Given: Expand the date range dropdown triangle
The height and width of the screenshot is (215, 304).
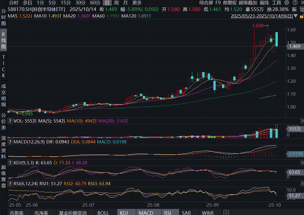Looking at the screenshot, I should tap(296, 16).
